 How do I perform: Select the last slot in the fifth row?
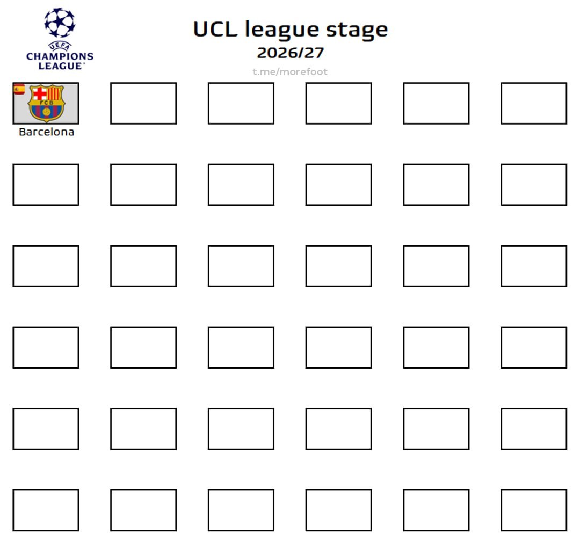[534, 429]
